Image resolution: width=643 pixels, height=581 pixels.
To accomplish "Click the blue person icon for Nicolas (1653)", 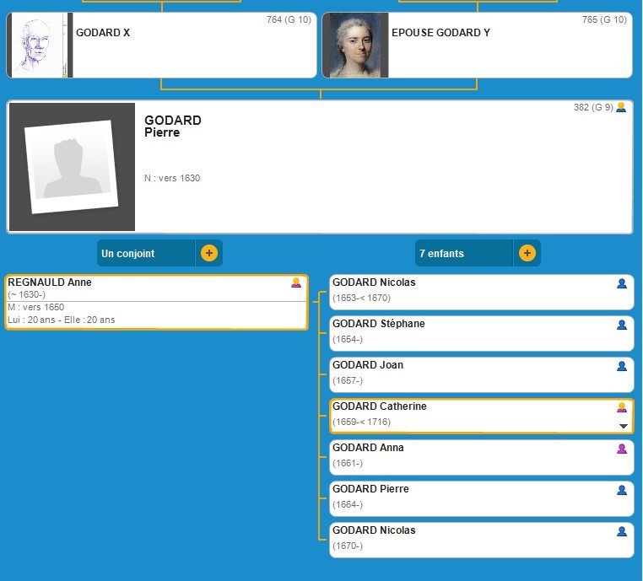I will pos(622,284).
